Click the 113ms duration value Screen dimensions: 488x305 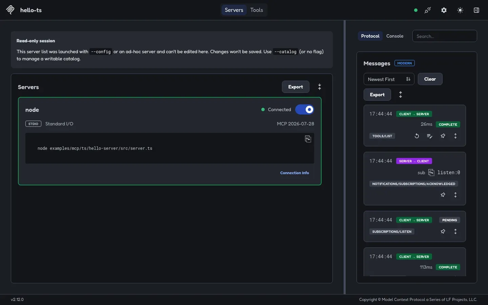[426, 267]
